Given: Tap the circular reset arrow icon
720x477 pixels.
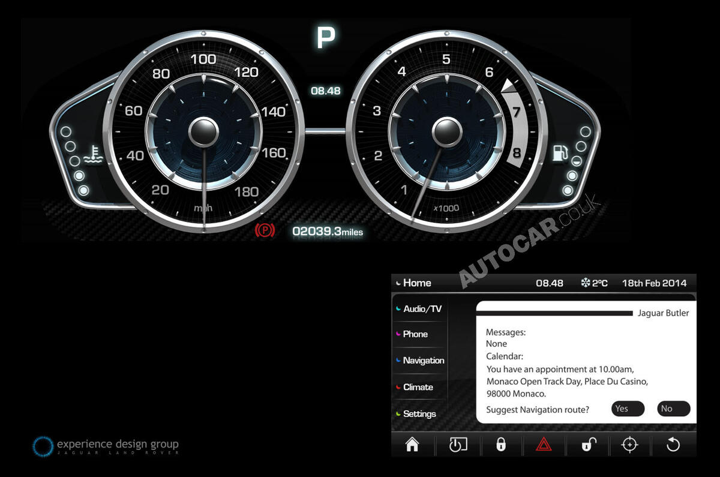Looking at the screenshot, I should pyautogui.click(x=673, y=444).
